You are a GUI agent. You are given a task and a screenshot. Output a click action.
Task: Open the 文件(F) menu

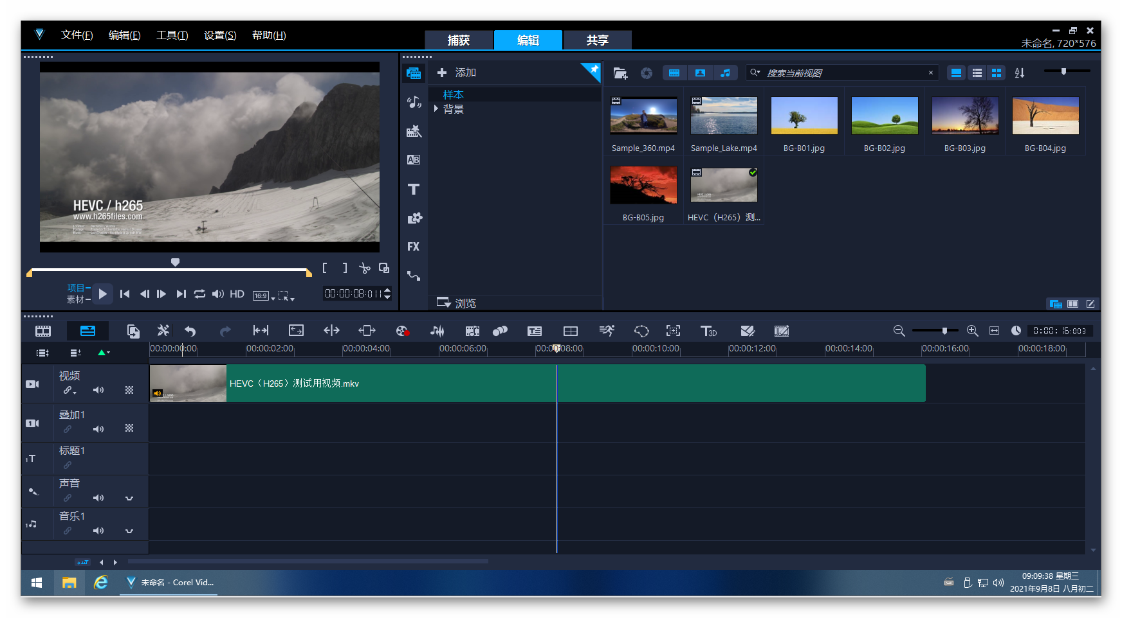77,35
